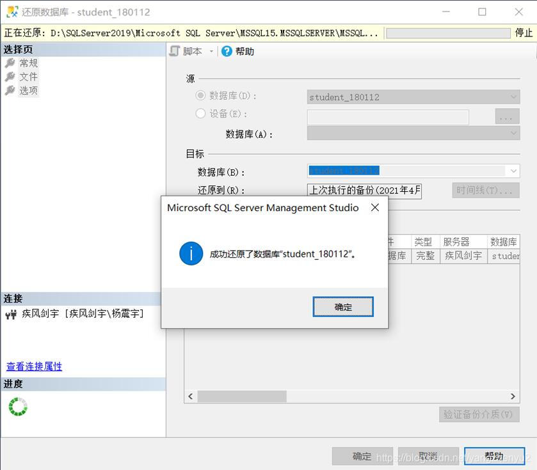Open the 选项 page
Image resolution: width=537 pixels, height=470 pixels.
pyautogui.click(x=28, y=90)
